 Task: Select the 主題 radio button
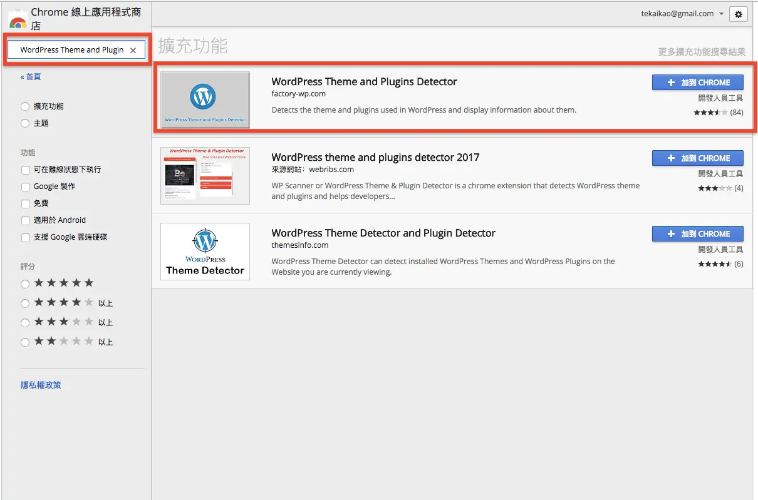(25, 123)
